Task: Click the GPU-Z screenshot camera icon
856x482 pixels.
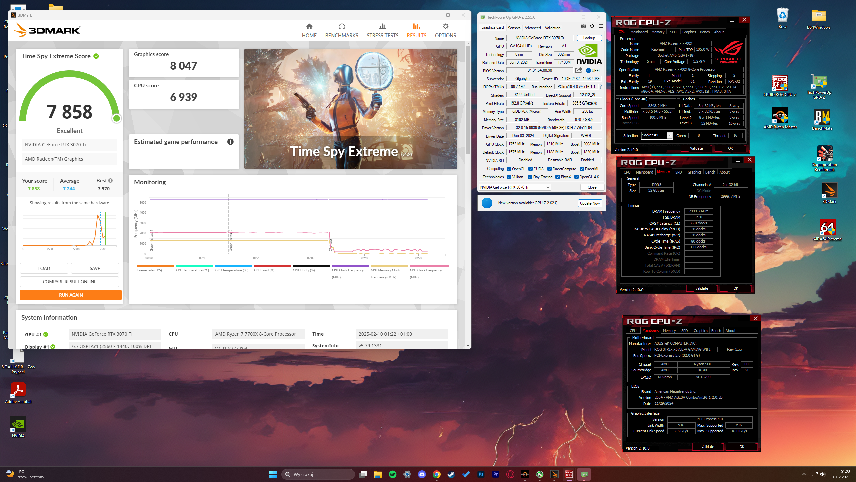Action: point(583,26)
